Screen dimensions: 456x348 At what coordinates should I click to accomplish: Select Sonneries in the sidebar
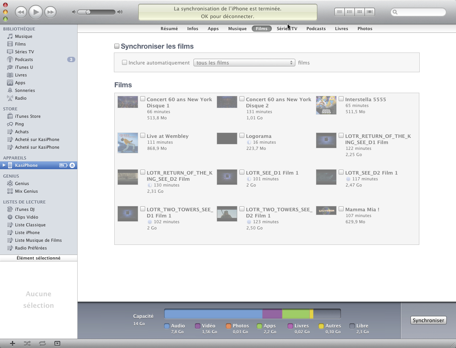[25, 90]
